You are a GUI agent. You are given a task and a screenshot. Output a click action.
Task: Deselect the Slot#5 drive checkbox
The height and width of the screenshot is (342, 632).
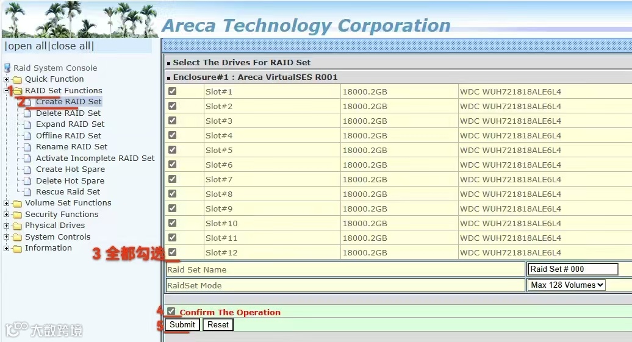pyautogui.click(x=173, y=150)
